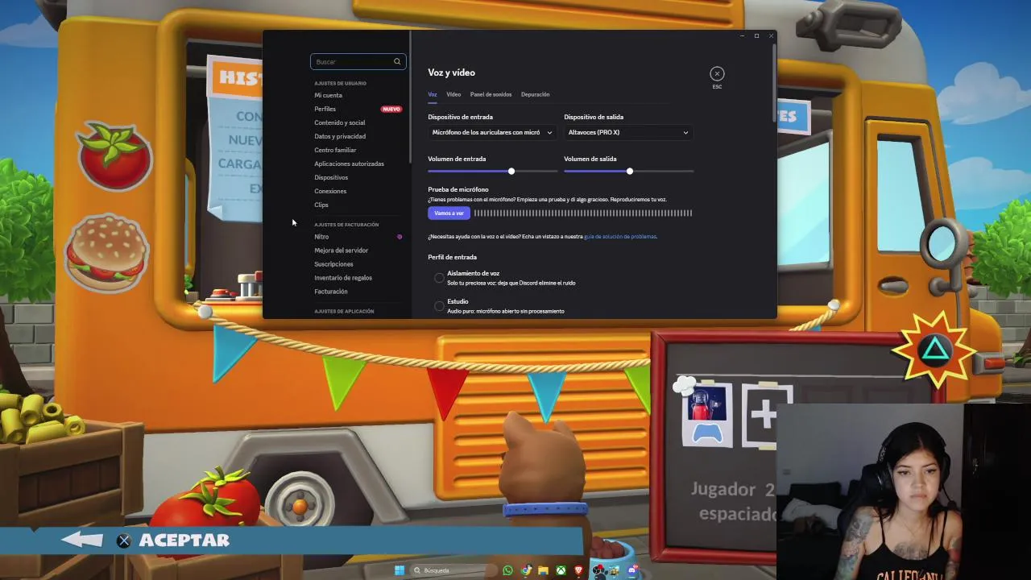This screenshot has width=1031, height=580.
Task: Click the AJUSTES DE USUARIO section label
Action: 340,83
